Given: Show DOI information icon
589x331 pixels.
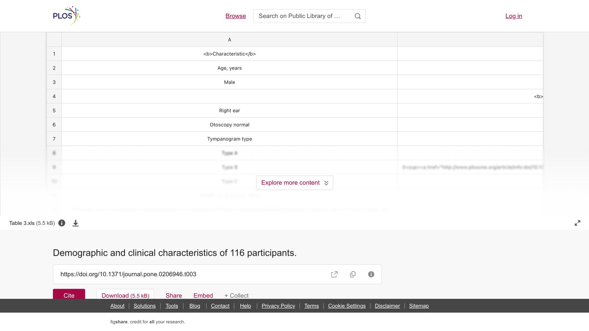Looking at the screenshot, I should pyautogui.click(x=371, y=274).
